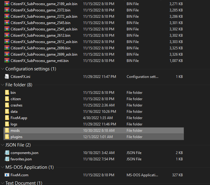Click the data folder icon
Image resolution: width=210 pixels, height=185 pixels.
7,112
